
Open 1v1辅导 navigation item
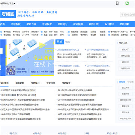(109, 24)
